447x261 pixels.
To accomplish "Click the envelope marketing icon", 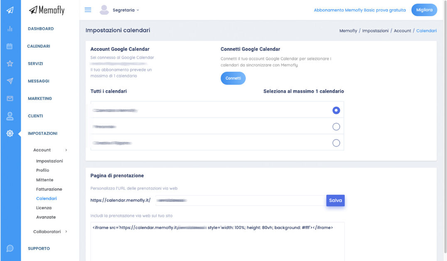I will pyautogui.click(x=10, y=98).
